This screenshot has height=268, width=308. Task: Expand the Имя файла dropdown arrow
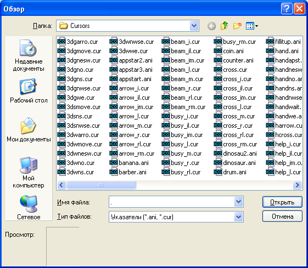point(238,202)
